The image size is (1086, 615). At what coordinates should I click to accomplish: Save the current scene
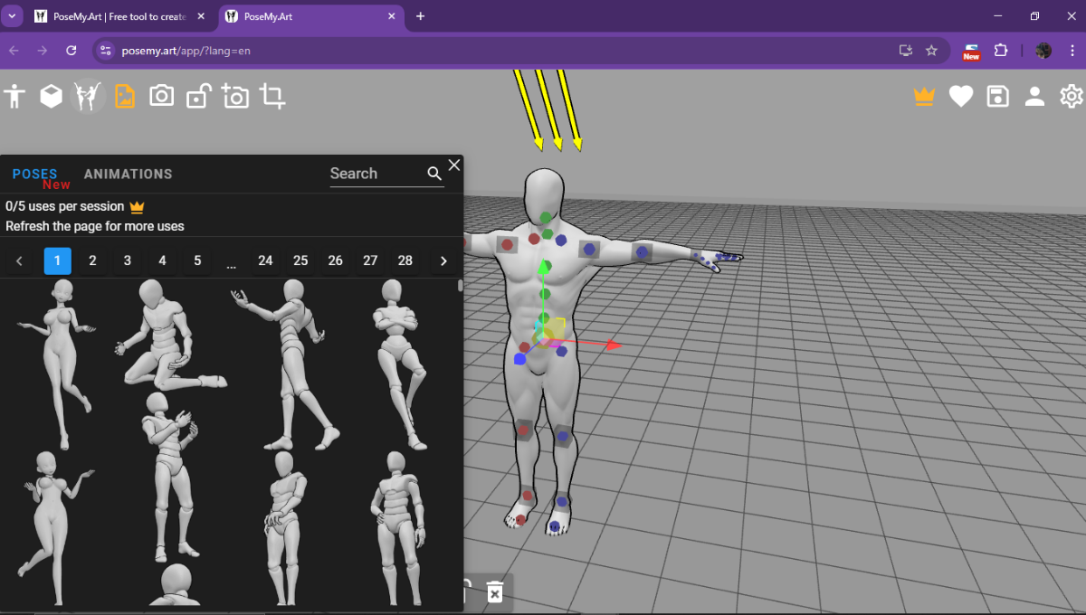click(x=997, y=95)
